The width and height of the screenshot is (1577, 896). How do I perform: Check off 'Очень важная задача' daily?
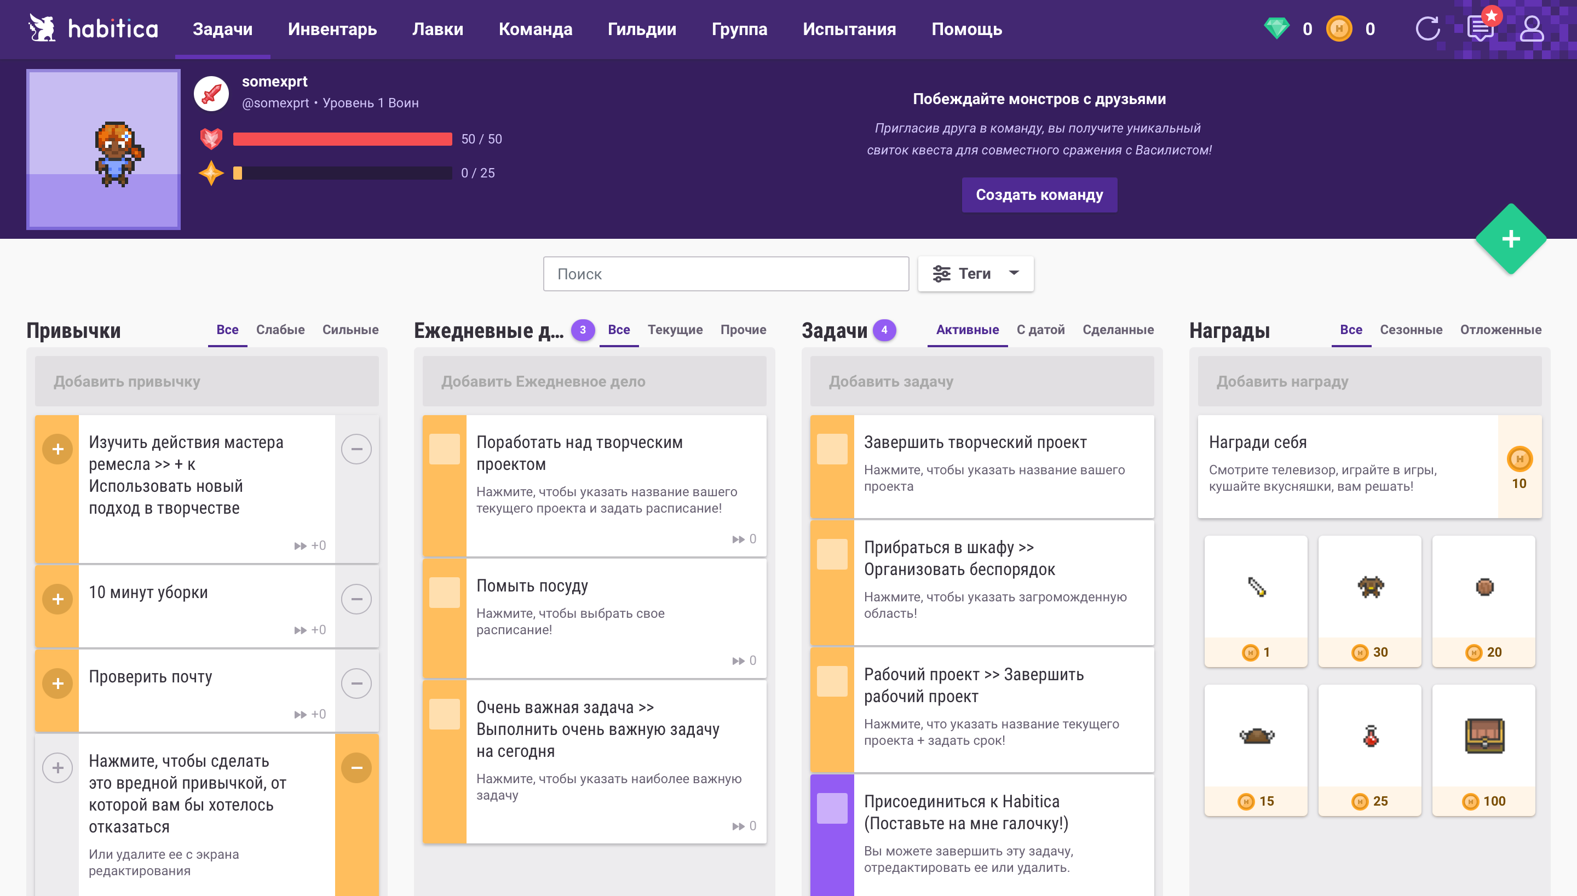[445, 715]
